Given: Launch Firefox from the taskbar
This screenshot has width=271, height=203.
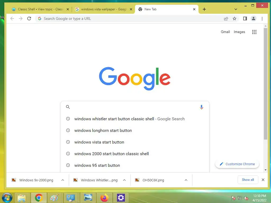Looking at the screenshot, I should coord(104,198).
